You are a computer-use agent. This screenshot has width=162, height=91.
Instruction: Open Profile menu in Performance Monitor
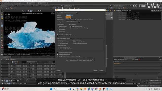coord(115,60)
